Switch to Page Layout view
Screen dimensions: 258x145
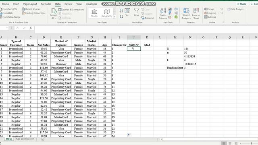[230, 143]
